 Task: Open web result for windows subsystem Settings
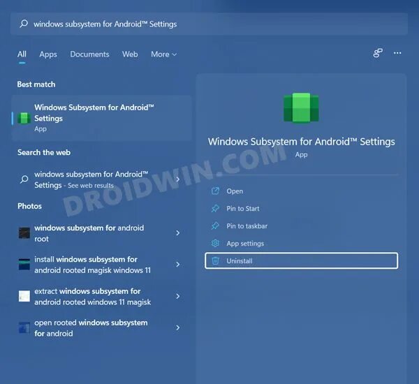pyautogui.click(x=101, y=179)
